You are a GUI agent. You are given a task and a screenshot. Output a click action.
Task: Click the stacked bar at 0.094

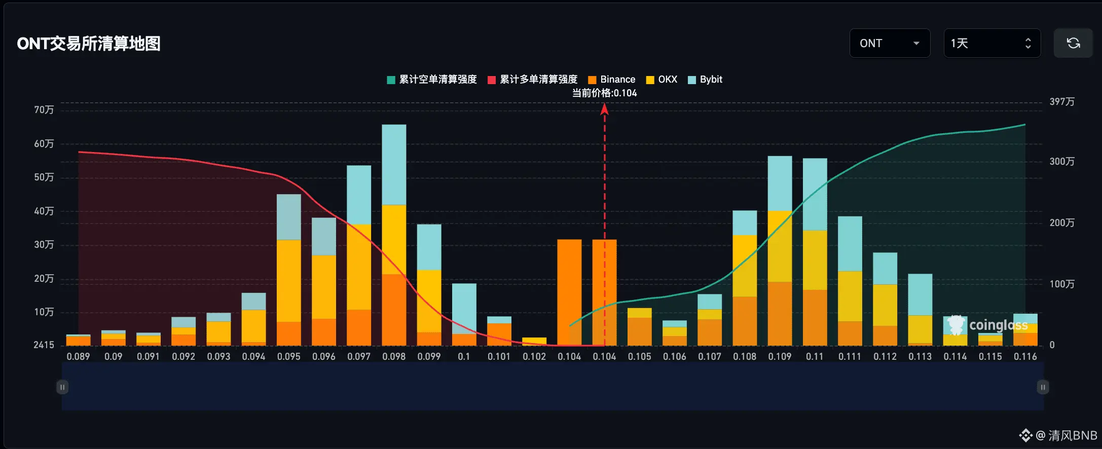coord(253,319)
